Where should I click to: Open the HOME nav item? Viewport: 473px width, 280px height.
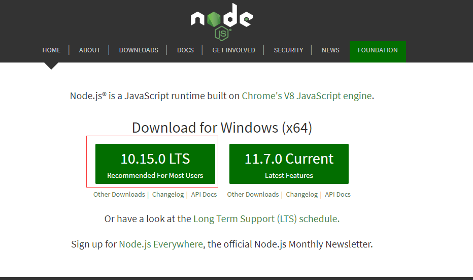click(51, 50)
